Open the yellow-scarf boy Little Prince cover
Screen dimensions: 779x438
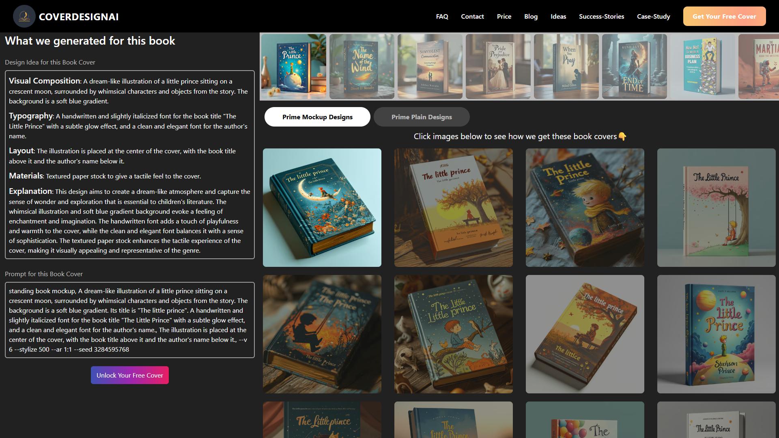pyautogui.click(x=585, y=208)
